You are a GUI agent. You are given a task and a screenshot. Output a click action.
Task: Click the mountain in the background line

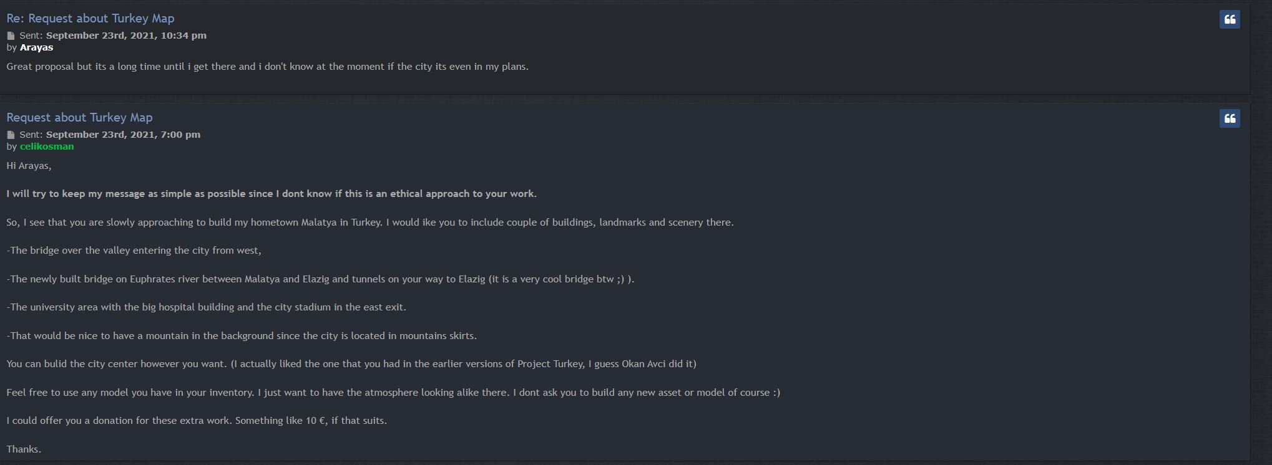[242, 336]
